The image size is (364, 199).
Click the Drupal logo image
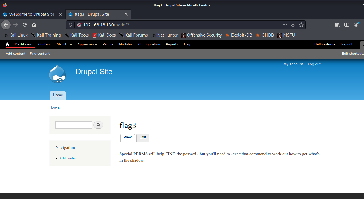point(57,74)
